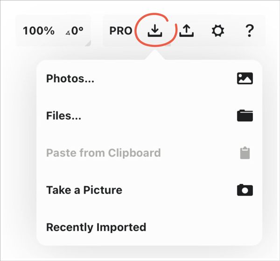Open the "Recently Imported" list
This screenshot has height=261, width=280.
pos(96,227)
